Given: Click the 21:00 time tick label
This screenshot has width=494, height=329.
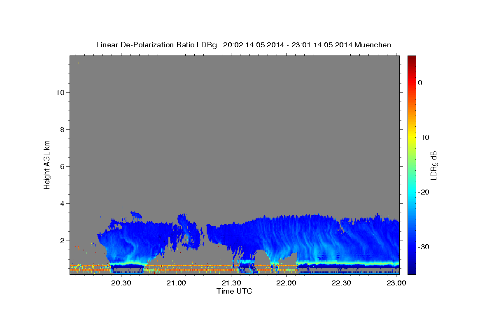Looking at the screenshot, I should tap(176, 283).
